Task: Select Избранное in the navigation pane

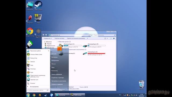Action: (48, 42)
